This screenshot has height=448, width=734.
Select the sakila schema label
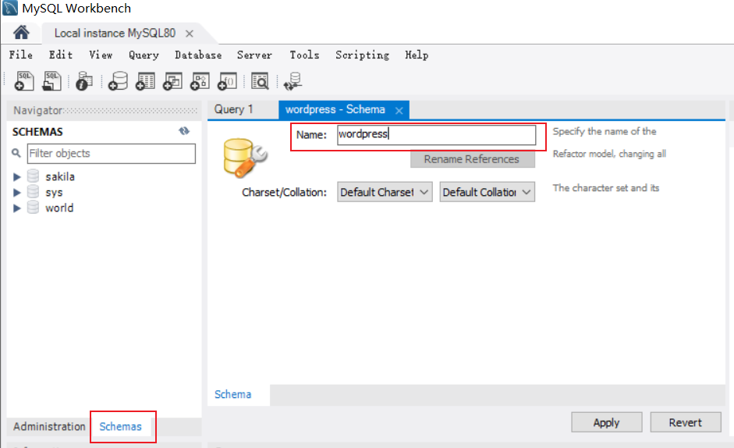[60, 176]
